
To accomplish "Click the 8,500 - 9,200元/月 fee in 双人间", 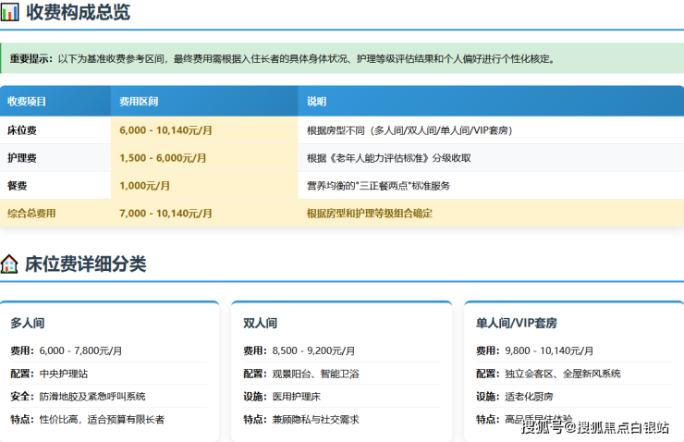I will [313, 351].
